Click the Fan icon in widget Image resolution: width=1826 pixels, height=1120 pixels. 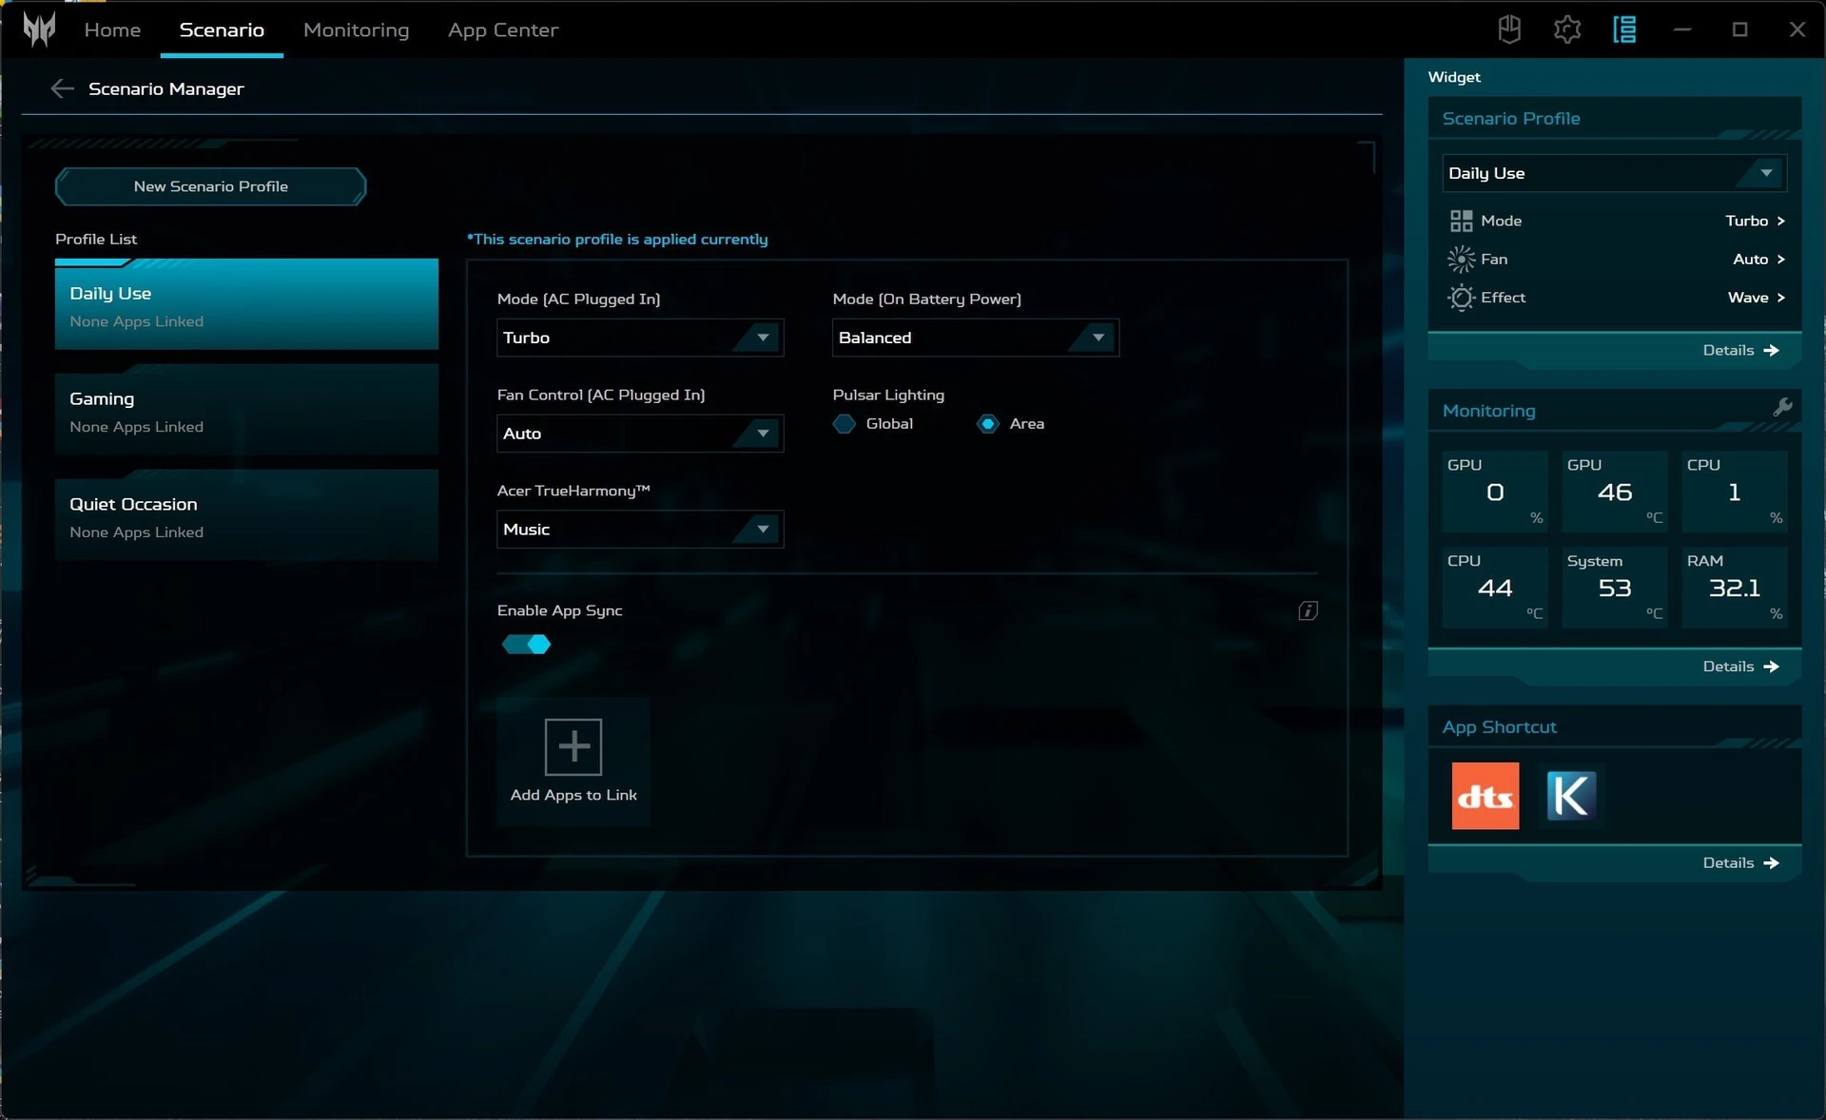coord(1461,259)
